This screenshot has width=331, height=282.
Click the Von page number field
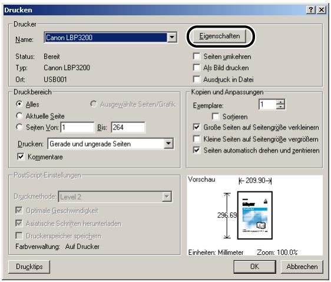click(x=77, y=127)
